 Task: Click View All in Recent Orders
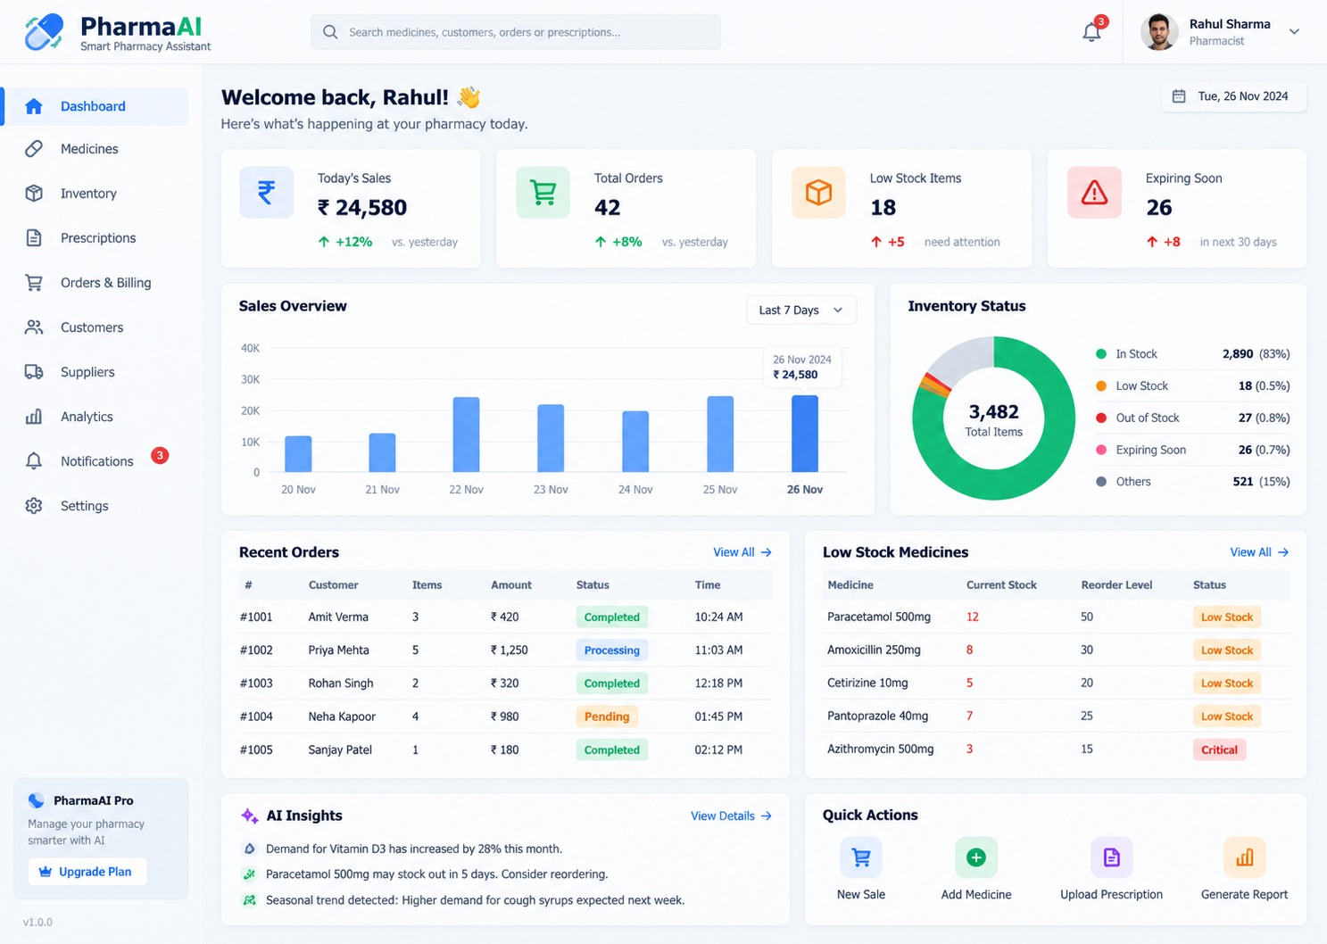coord(742,552)
